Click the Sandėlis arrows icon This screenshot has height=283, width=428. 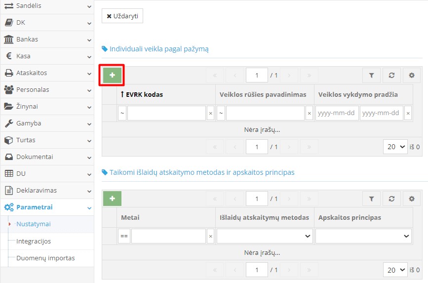pyautogui.click(x=9, y=6)
